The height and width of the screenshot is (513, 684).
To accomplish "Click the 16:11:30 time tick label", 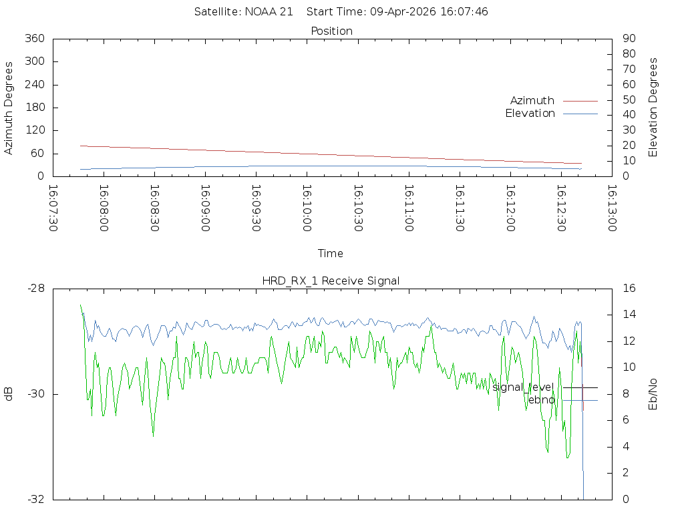I will [460, 208].
